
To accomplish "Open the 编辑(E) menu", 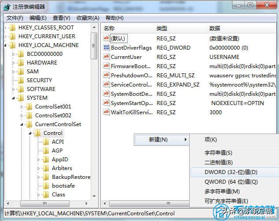I will [38, 18].
